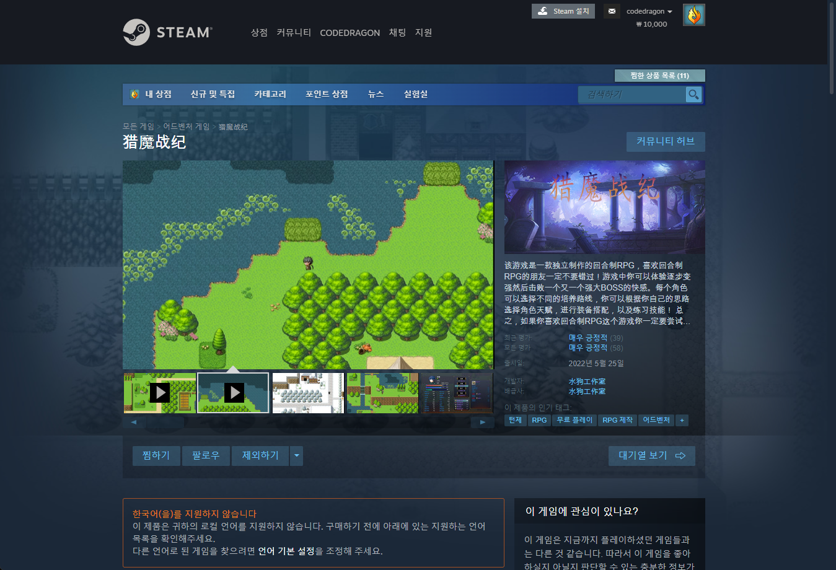Open the 상점 top menu
The image size is (836, 570).
coord(259,32)
